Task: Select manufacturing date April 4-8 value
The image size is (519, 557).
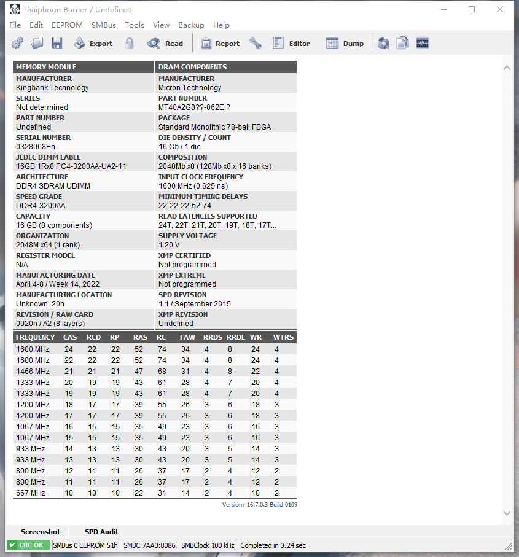Action: click(58, 284)
